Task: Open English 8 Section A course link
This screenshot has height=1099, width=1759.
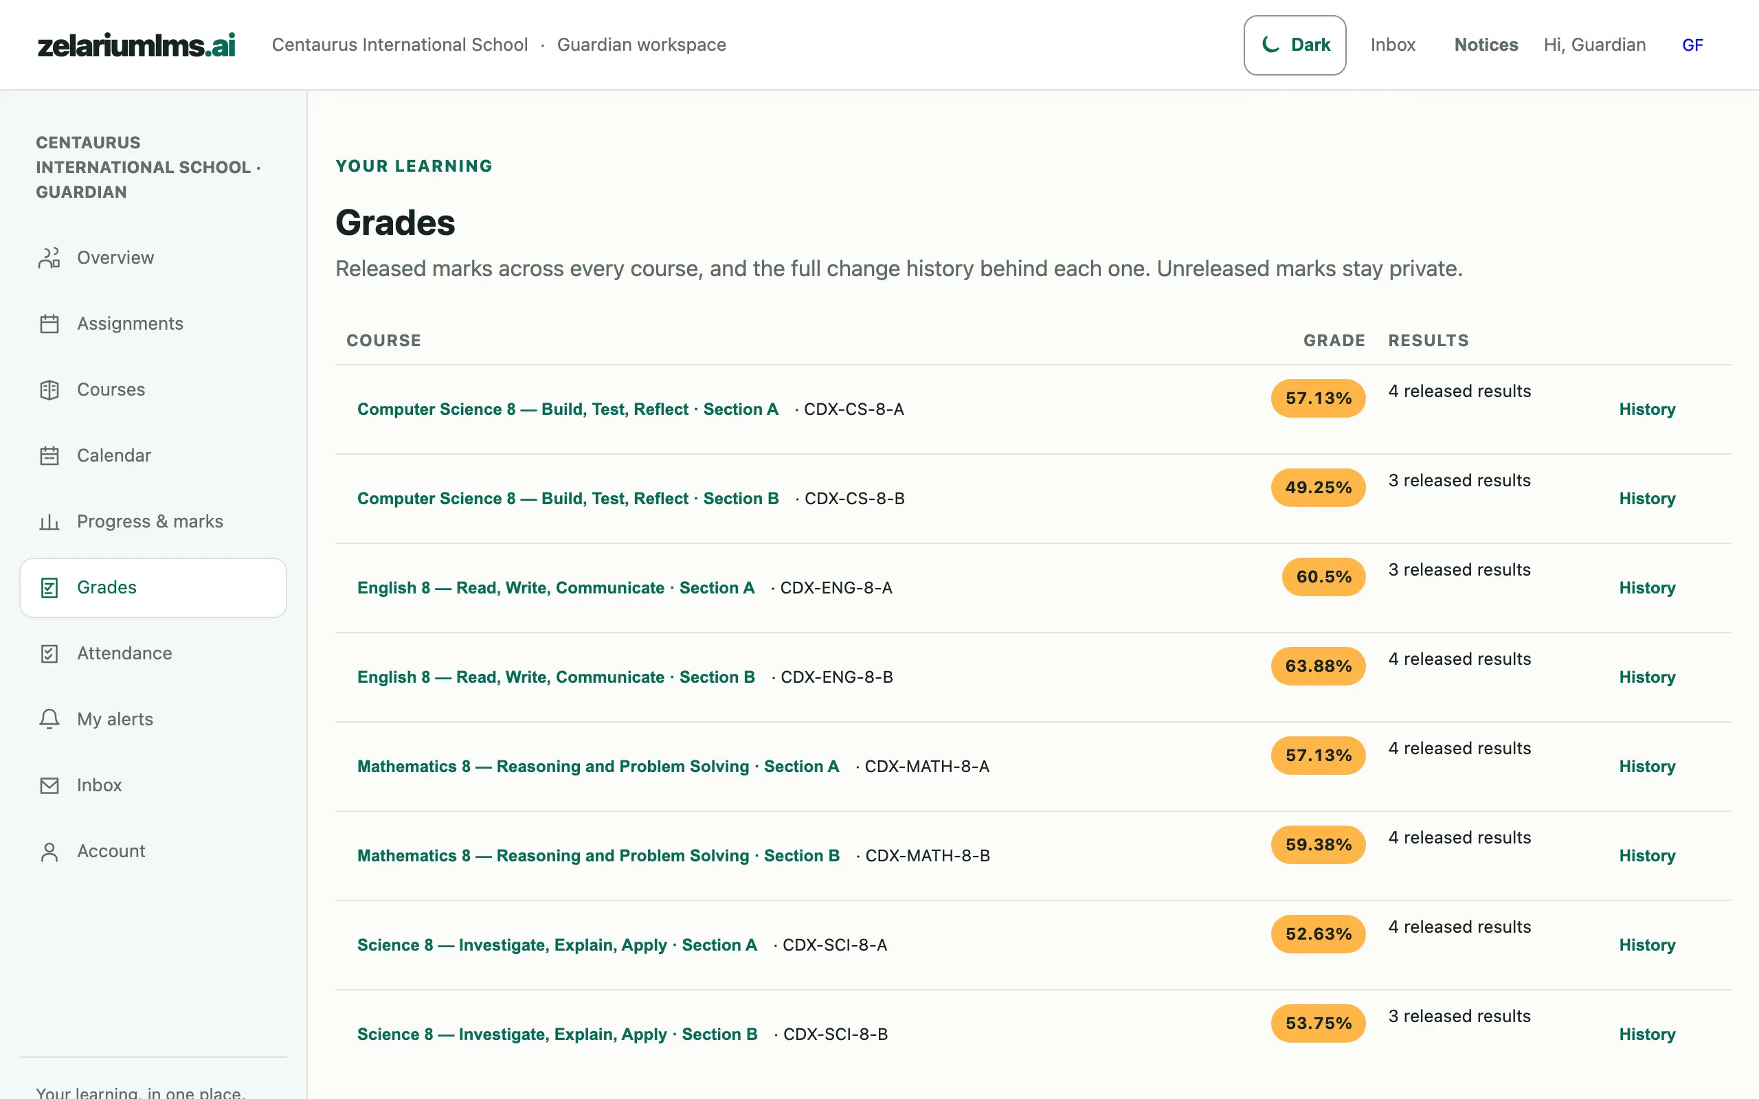Action: coord(556,588)
